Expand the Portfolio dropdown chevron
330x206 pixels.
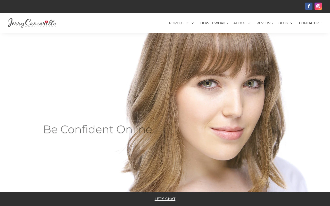193,23
